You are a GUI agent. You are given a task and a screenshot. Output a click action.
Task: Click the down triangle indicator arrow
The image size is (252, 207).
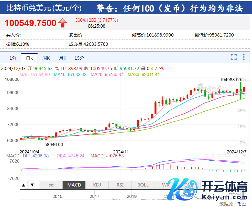pyautogui.click(x=32, y=185)
